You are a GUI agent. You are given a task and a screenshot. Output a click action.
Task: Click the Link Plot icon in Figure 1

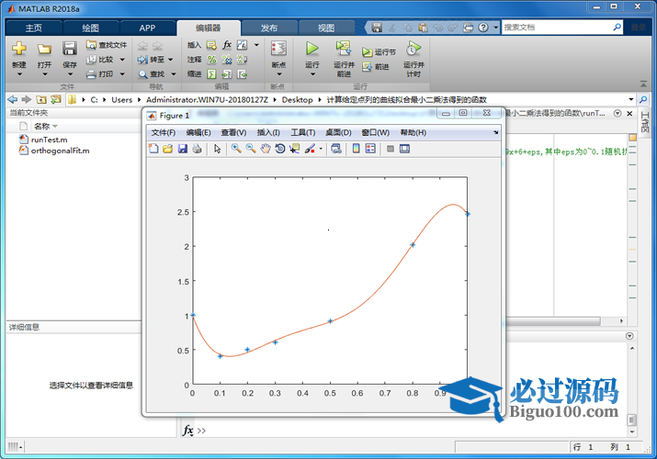coord(336,149)
